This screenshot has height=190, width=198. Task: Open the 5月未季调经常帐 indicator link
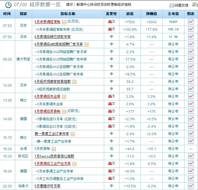pos(47,22)
